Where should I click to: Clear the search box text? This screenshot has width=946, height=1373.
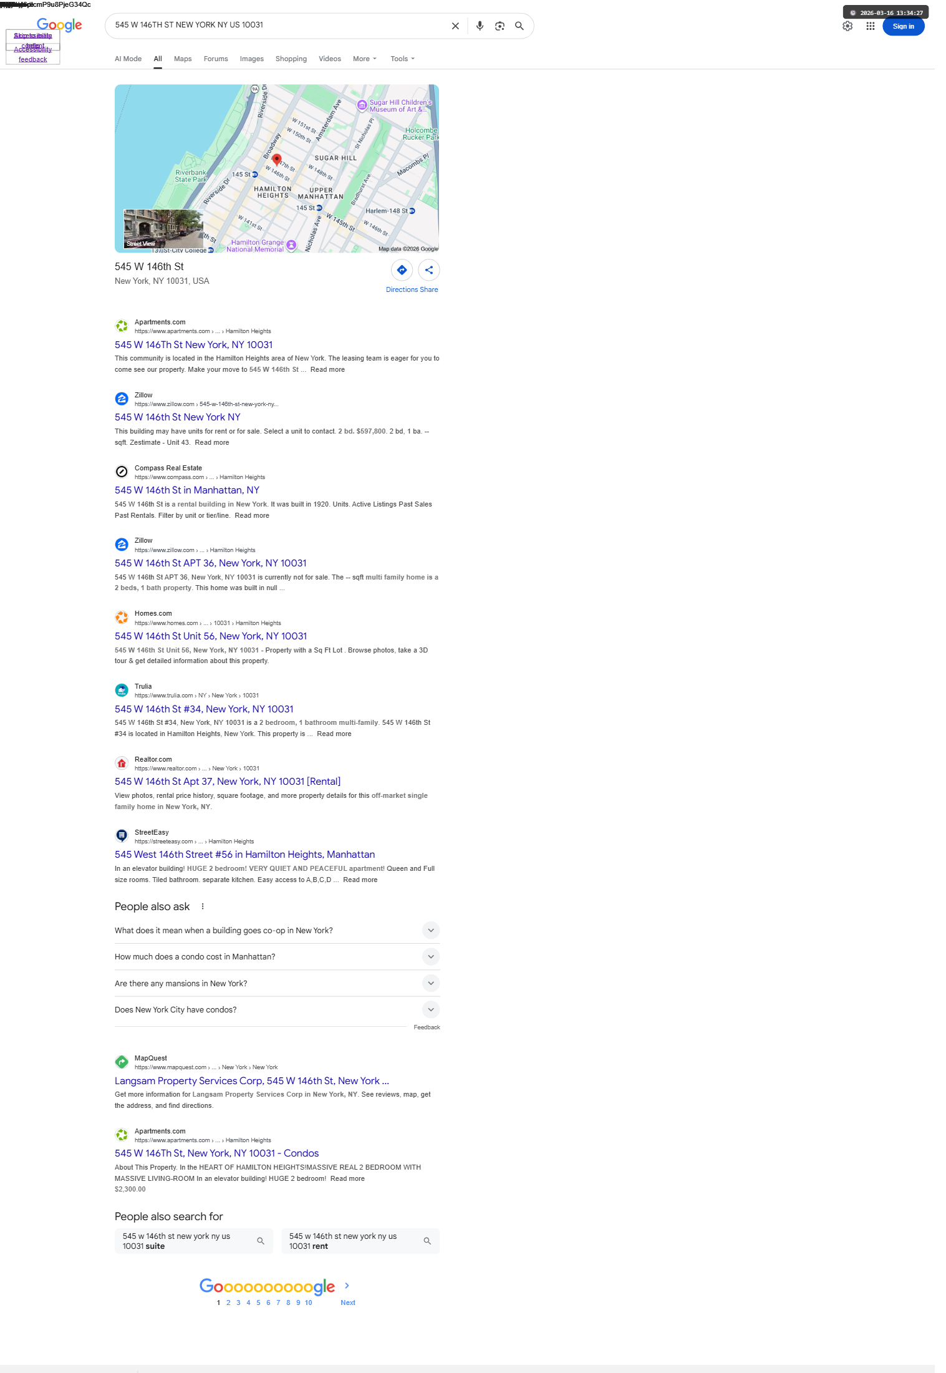455,26
